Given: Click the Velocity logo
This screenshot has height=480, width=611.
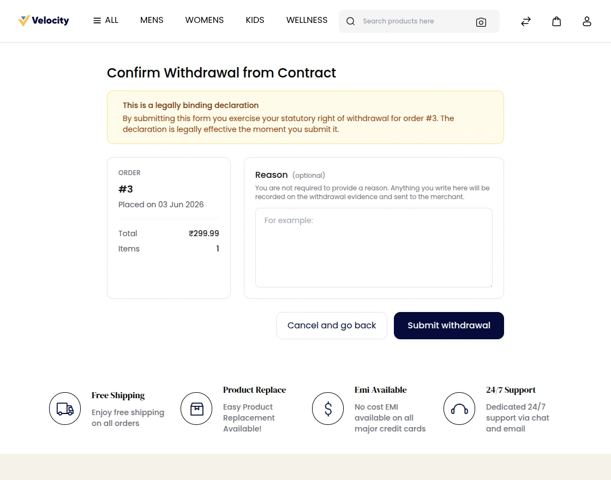Looking at the screenshot, I should tap(44, 21).
